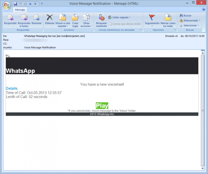The width and height of the screenshot is (208, 174).
Task: Open Outlook help icon
Action: click(203, 9)
